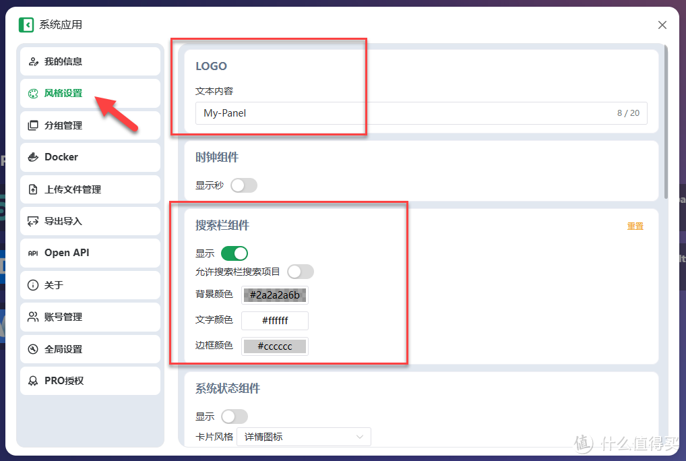Open PRO授权 section
The image size is (686, 461).
click(x=90, y=381)
